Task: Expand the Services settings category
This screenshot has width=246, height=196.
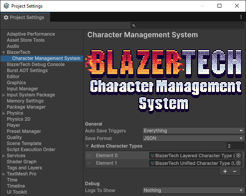Action: 4,156
